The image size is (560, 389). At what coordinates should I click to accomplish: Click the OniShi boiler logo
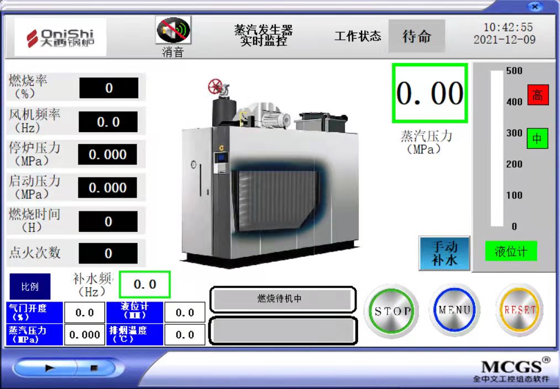click(60, 37)
